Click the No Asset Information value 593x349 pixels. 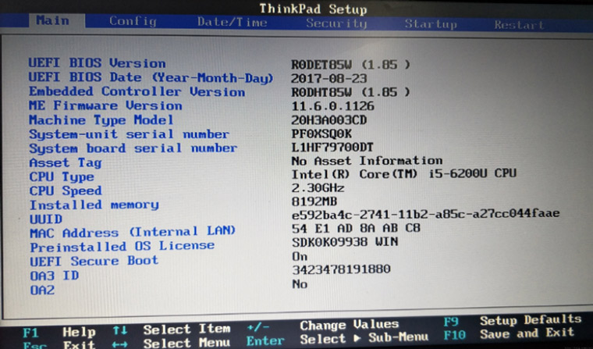367,161
